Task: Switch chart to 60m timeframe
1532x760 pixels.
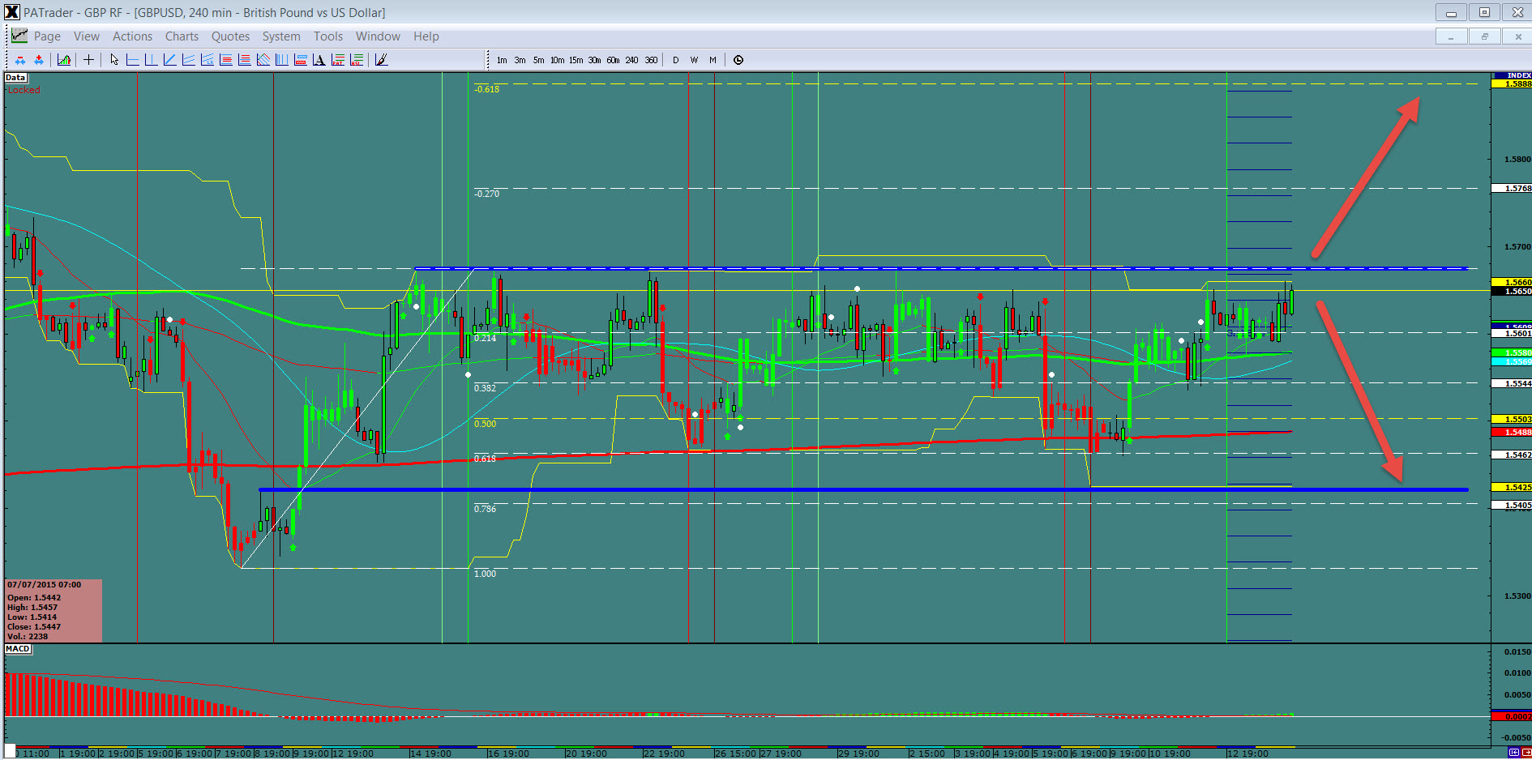Action: (x=613, y=60)
